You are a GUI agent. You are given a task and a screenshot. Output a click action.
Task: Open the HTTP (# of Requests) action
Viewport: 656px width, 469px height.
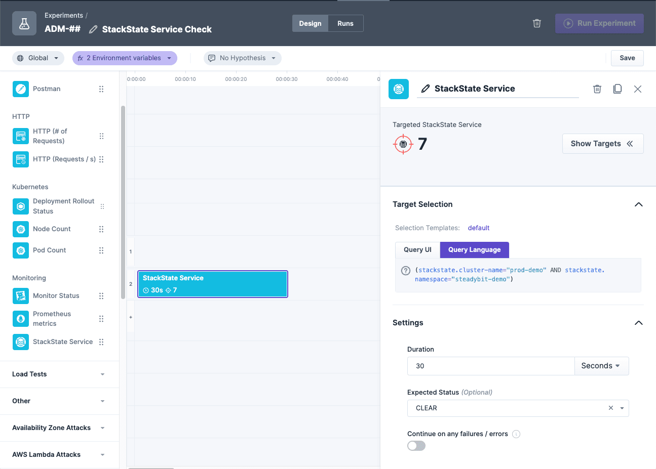point(20,136)
